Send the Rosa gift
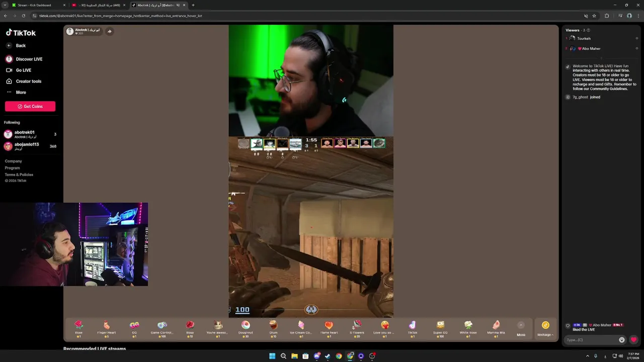 190,329
